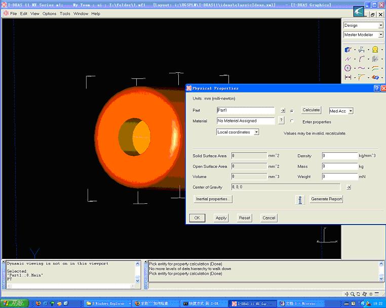
Task: Select the fillet curve tool icon
Action: [x=361, y=77]
